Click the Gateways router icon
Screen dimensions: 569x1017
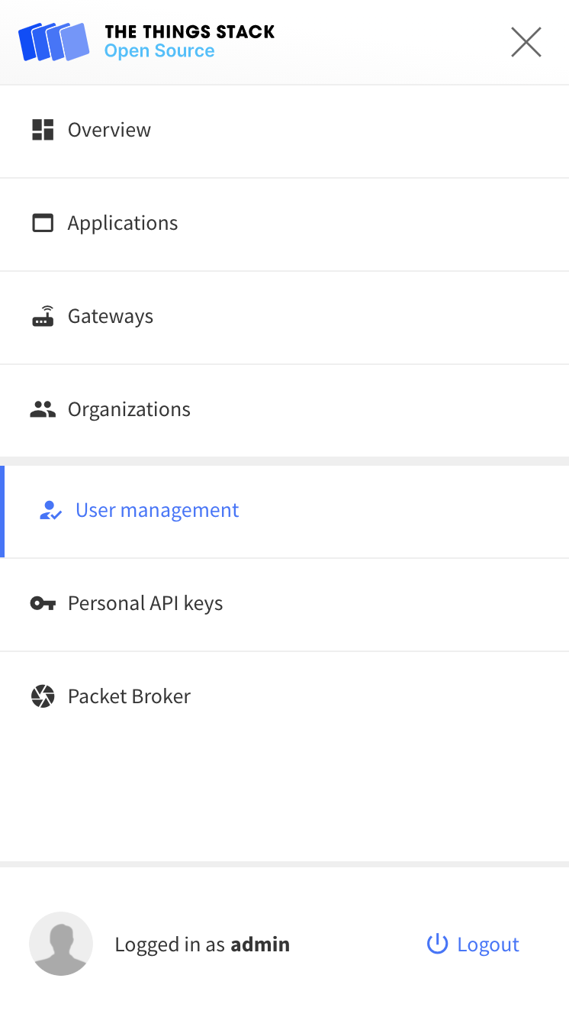(x=43, y=315)
